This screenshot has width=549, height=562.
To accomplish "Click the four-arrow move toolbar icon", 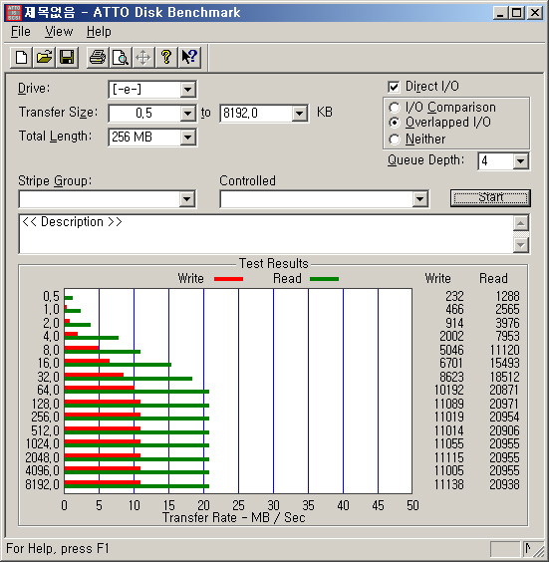I will click(143, 57).
